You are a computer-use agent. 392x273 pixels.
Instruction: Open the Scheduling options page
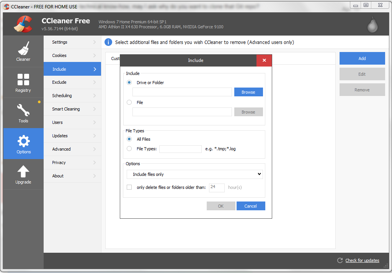pyautogui.click(x=72, y=96)
